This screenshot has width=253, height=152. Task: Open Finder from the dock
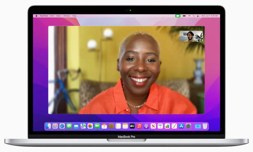point(48,126)
